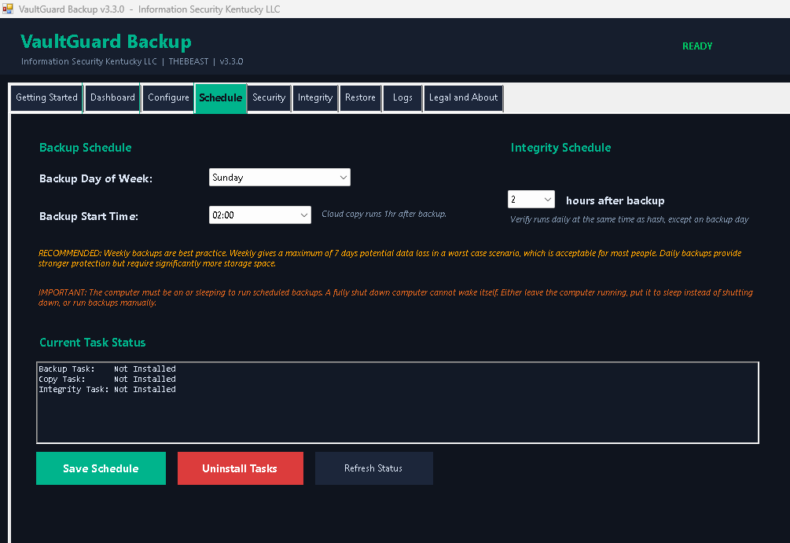The image size is (790, 543).
Task: Click the 'Integrity Schedule' section heading
Action: click(x=560, y=148)
